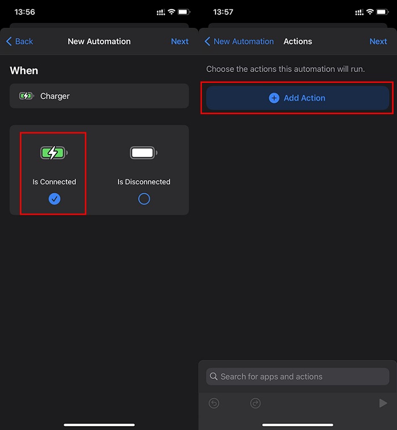Tap the white disconnected battery icon
397x430 pixels.
[143, 153]
